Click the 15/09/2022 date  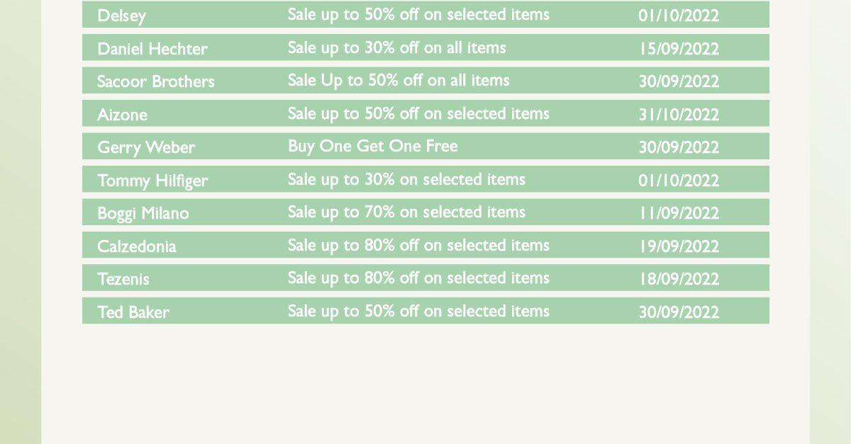(x=679, y=48)
